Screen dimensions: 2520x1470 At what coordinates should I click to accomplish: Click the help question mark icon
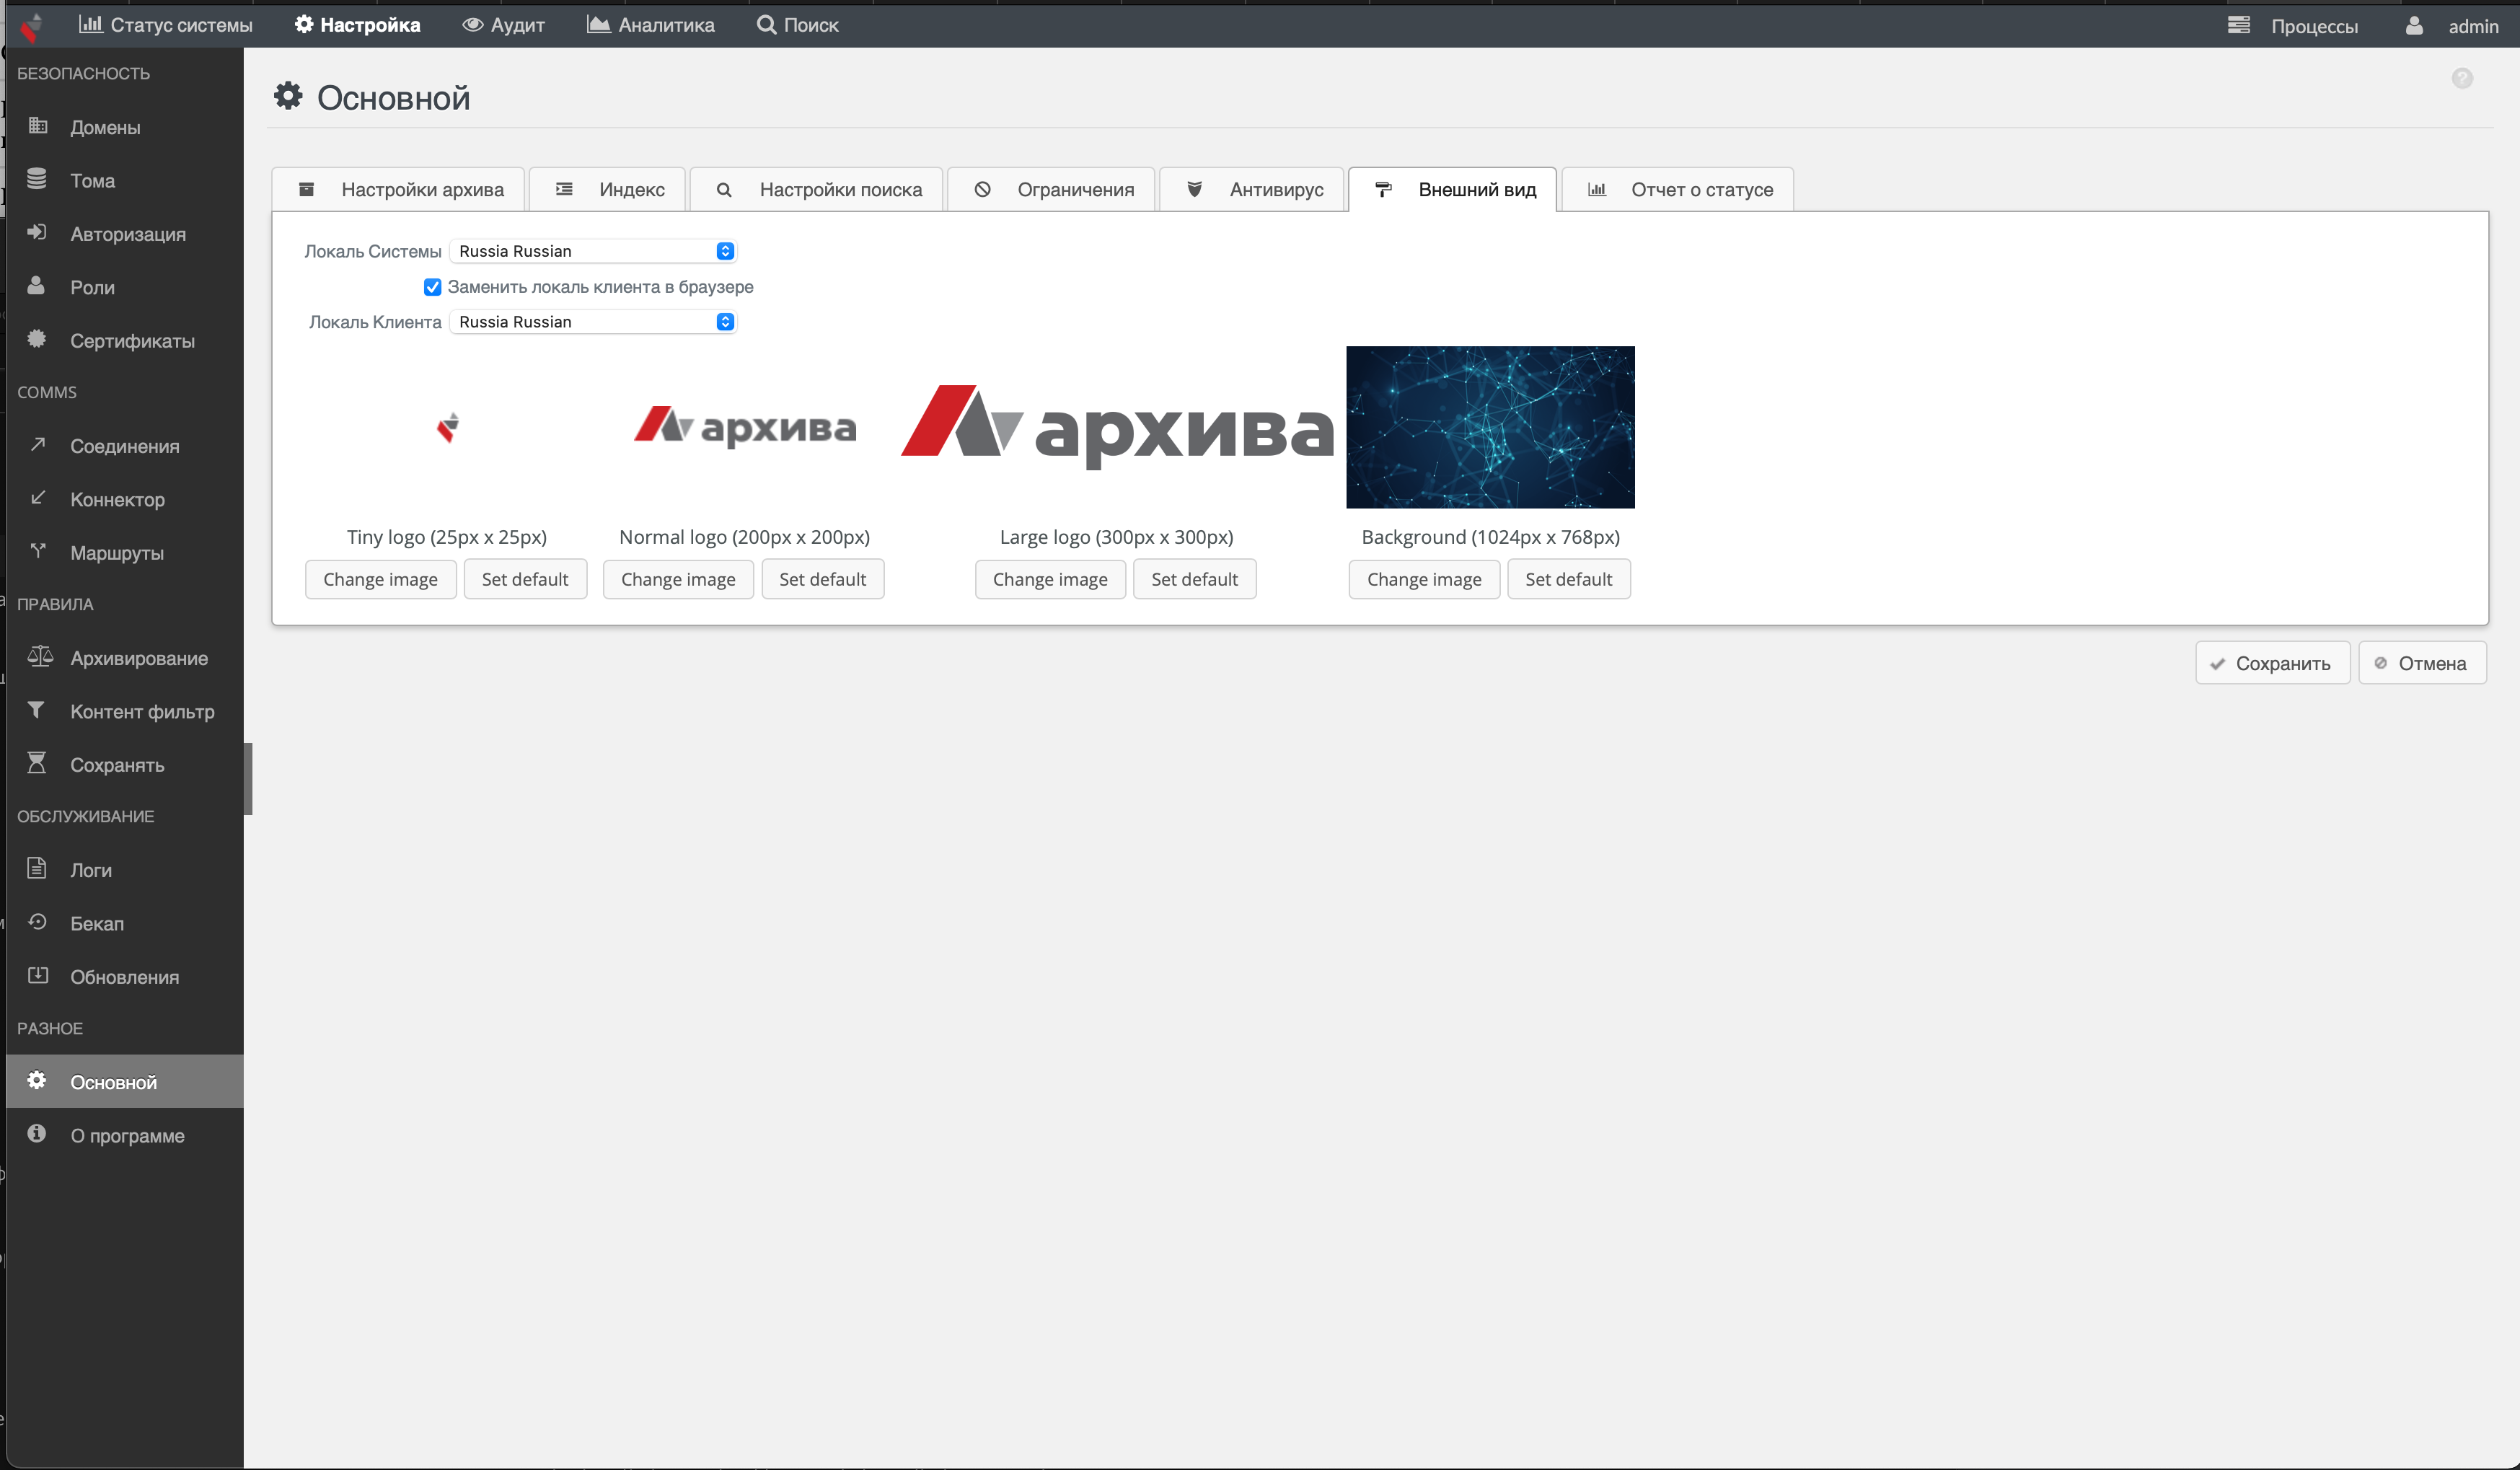pos(2462,78)
